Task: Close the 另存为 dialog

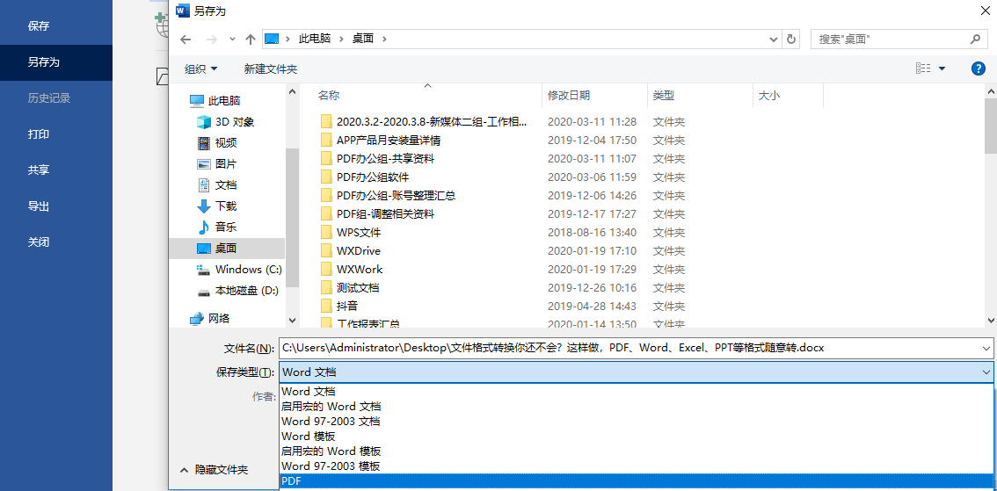Action: tap(984, 11)
